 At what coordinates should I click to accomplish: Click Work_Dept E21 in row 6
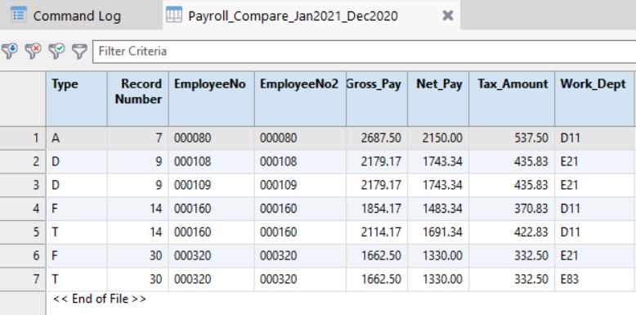pyautogui.click(x=595, y=256)
